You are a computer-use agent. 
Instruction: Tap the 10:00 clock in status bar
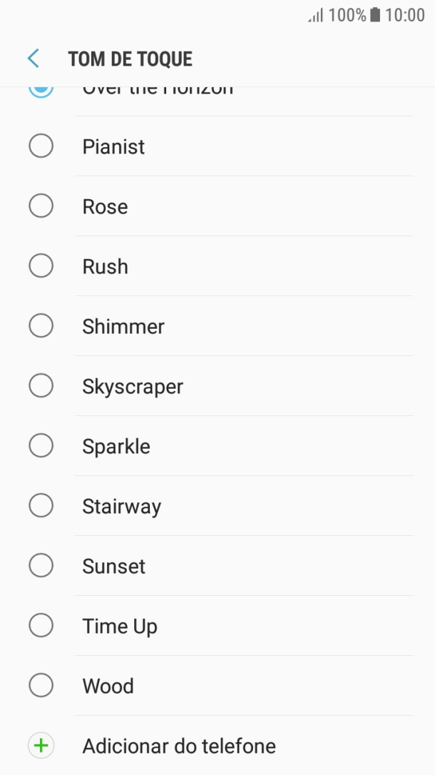[404, 15]
